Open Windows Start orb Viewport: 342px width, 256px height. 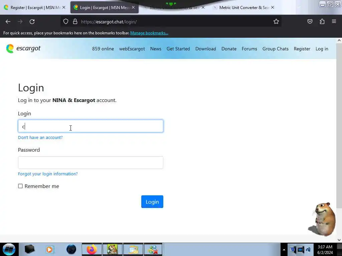[9, 249]
